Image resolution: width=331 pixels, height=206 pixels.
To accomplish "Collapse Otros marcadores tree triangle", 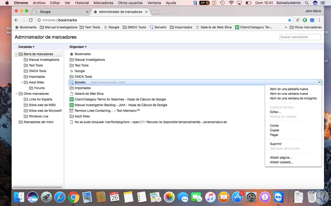I will (x=17, y=94).
